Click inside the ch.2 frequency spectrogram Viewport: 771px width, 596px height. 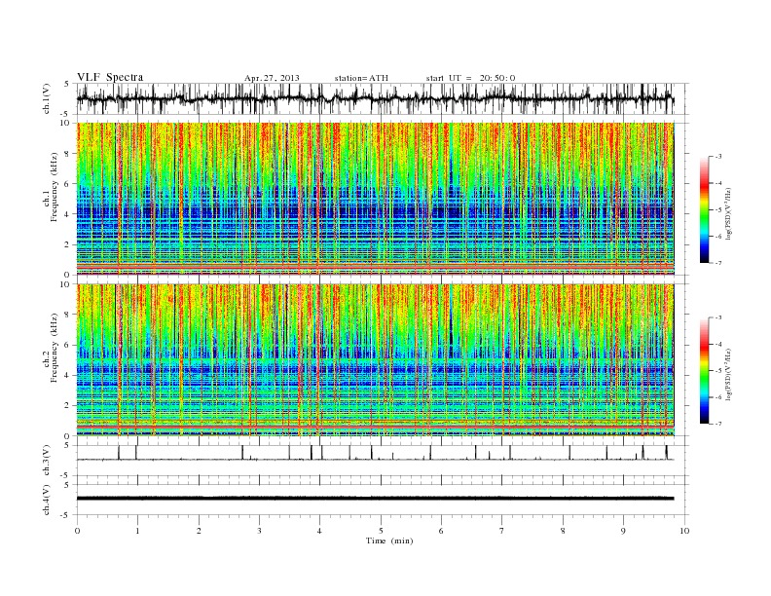(376, 359)
